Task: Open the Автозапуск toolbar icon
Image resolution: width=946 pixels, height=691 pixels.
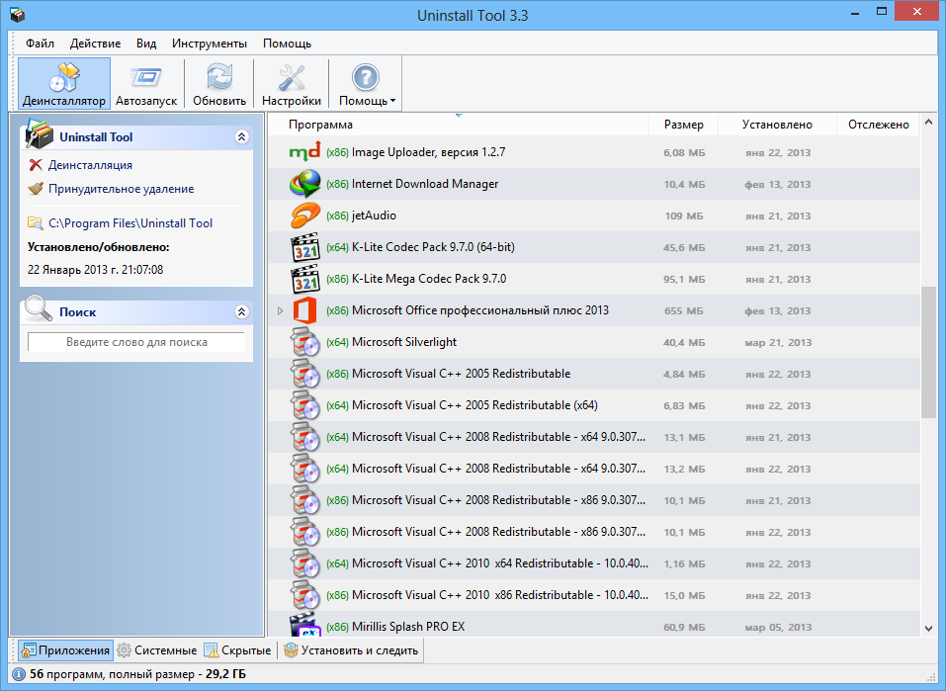Action: point(146,77)
